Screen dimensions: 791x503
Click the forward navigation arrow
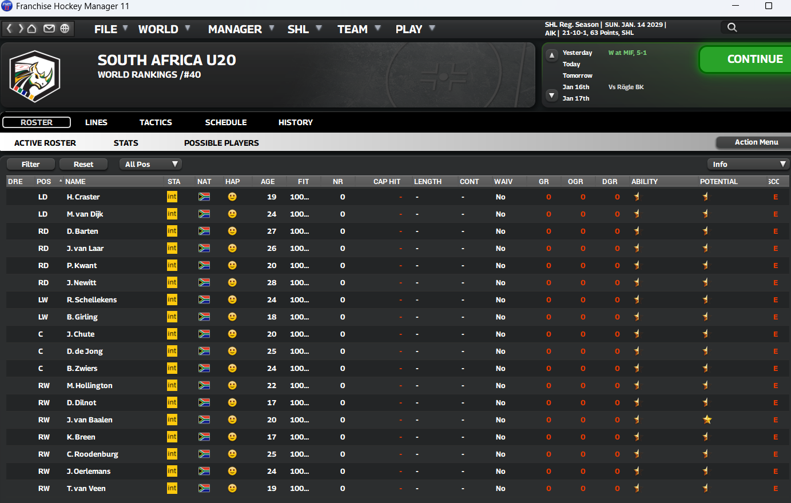21,29
